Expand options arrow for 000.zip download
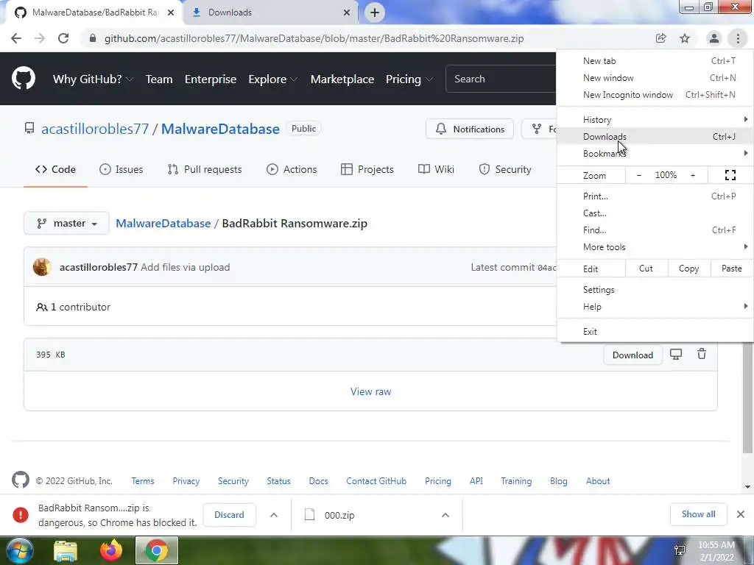 (x=445, y=515)
